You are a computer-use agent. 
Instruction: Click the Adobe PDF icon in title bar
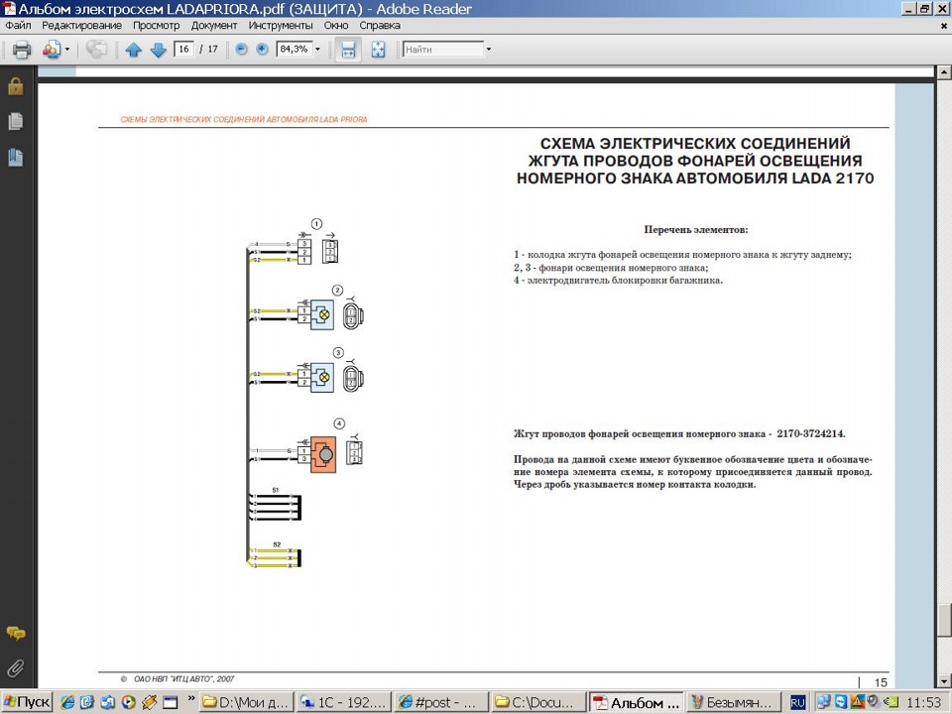pyautogui.click(x=9, y=9)
